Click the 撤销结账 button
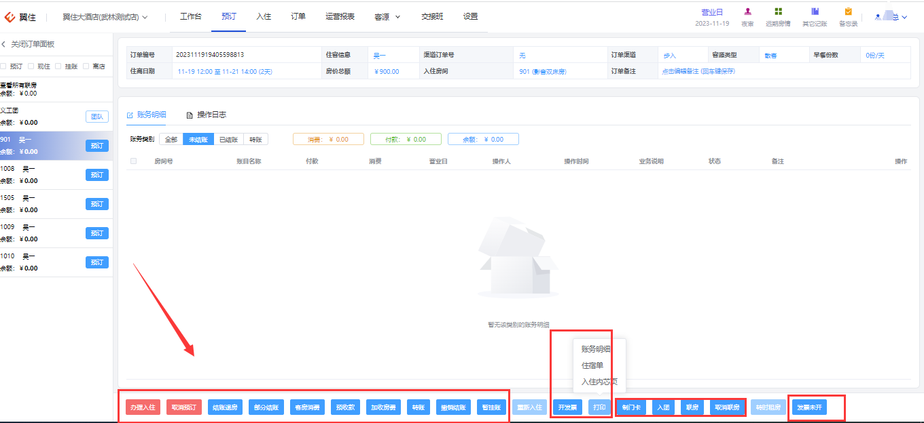This screenshot has height=423, width=924. pos(453,407)
